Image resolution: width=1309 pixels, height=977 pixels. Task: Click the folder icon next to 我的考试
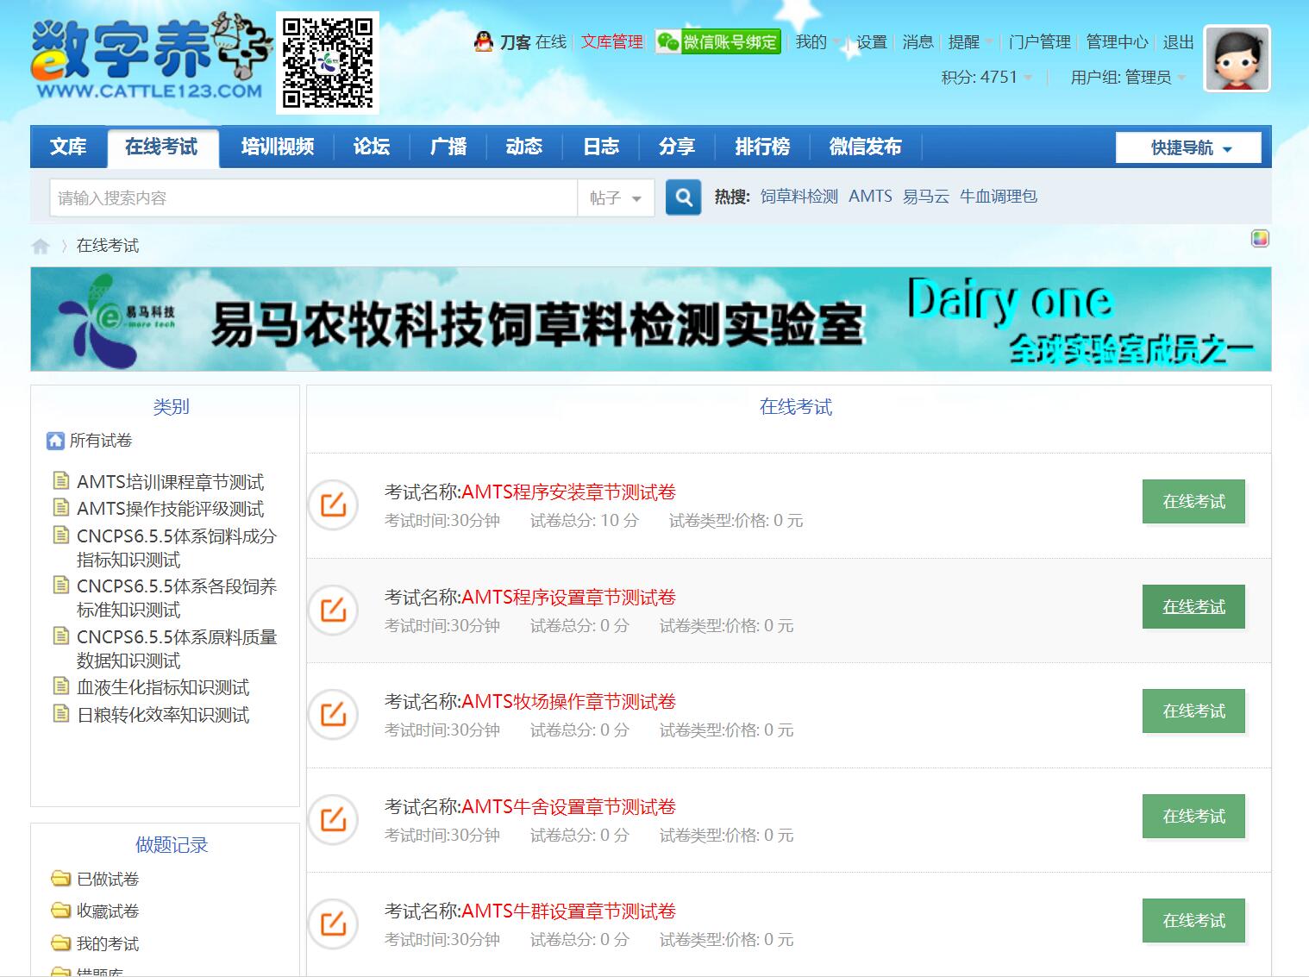click(x=60, y=943)
